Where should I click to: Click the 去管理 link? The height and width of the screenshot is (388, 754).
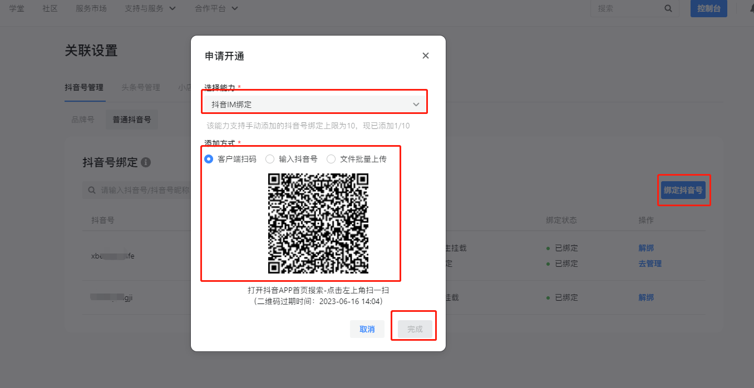click(x=650, y=263)
